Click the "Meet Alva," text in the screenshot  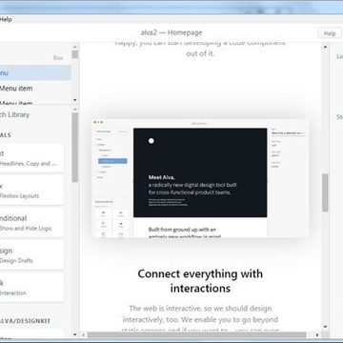pyautogui.click(x=161, y=177)
